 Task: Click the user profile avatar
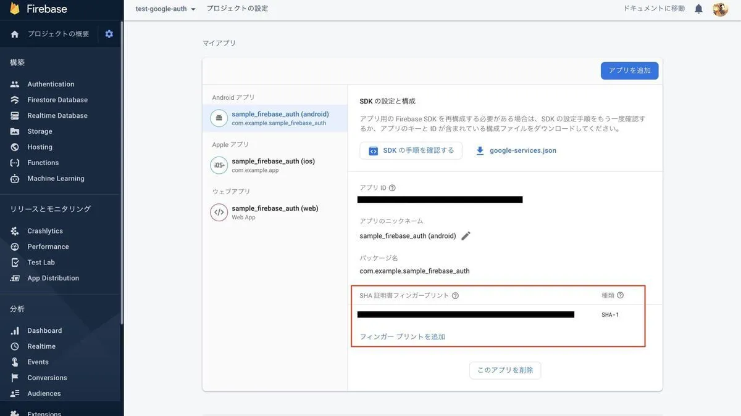720,9
